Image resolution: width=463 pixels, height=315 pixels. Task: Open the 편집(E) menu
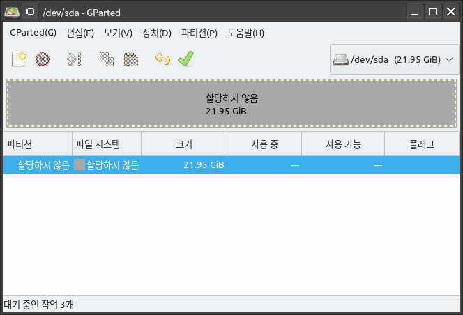[80, 33]
